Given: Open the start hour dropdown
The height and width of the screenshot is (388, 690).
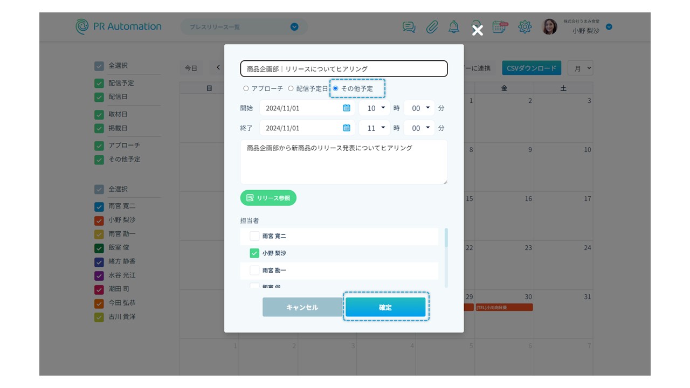Looking at the screenshot, I should (375, 108).
